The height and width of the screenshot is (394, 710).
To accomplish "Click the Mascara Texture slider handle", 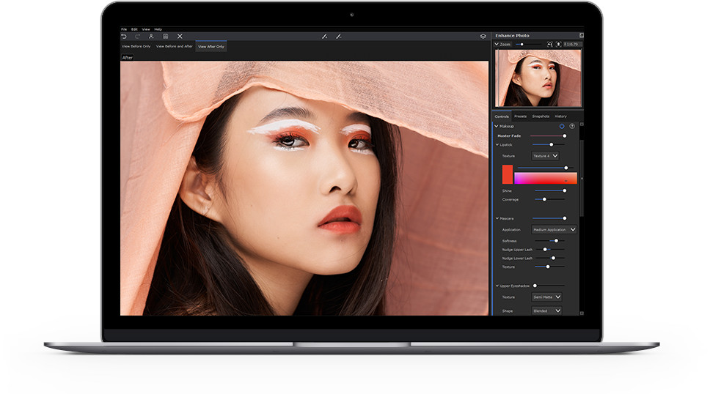I will (x=548, y=267).
